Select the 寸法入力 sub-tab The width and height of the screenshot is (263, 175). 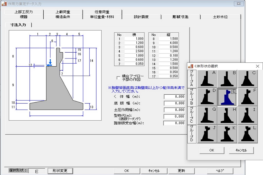point(18,25)
